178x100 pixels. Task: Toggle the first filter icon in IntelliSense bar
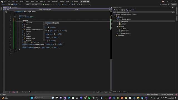tap(25, 42)
